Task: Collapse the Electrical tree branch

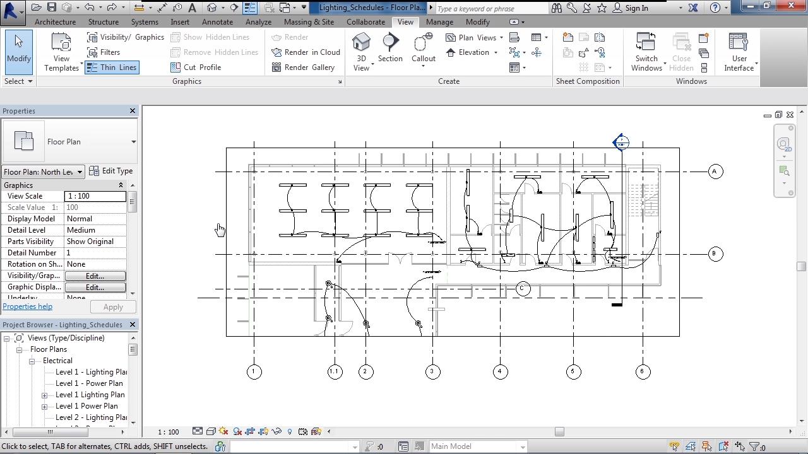Action: coord(32,361)
